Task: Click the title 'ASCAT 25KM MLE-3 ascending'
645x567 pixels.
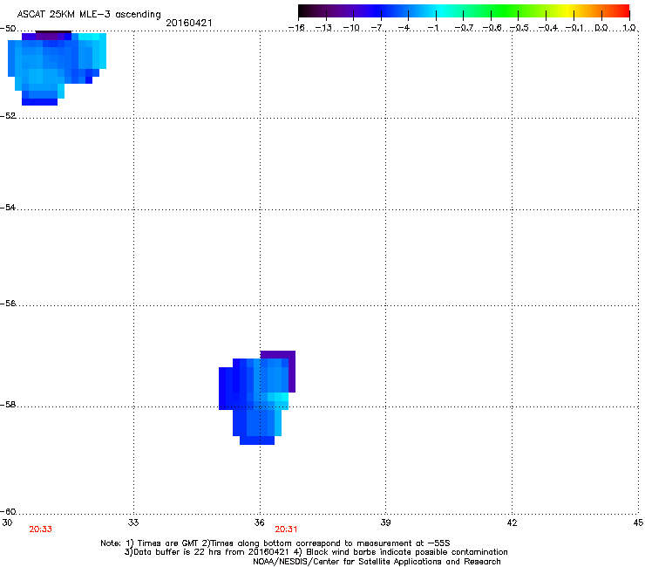Action: click(89, 15)
